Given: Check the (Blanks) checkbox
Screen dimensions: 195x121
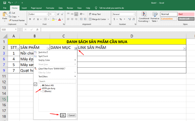Looking at the screenshot, I should tap(43, 91).
